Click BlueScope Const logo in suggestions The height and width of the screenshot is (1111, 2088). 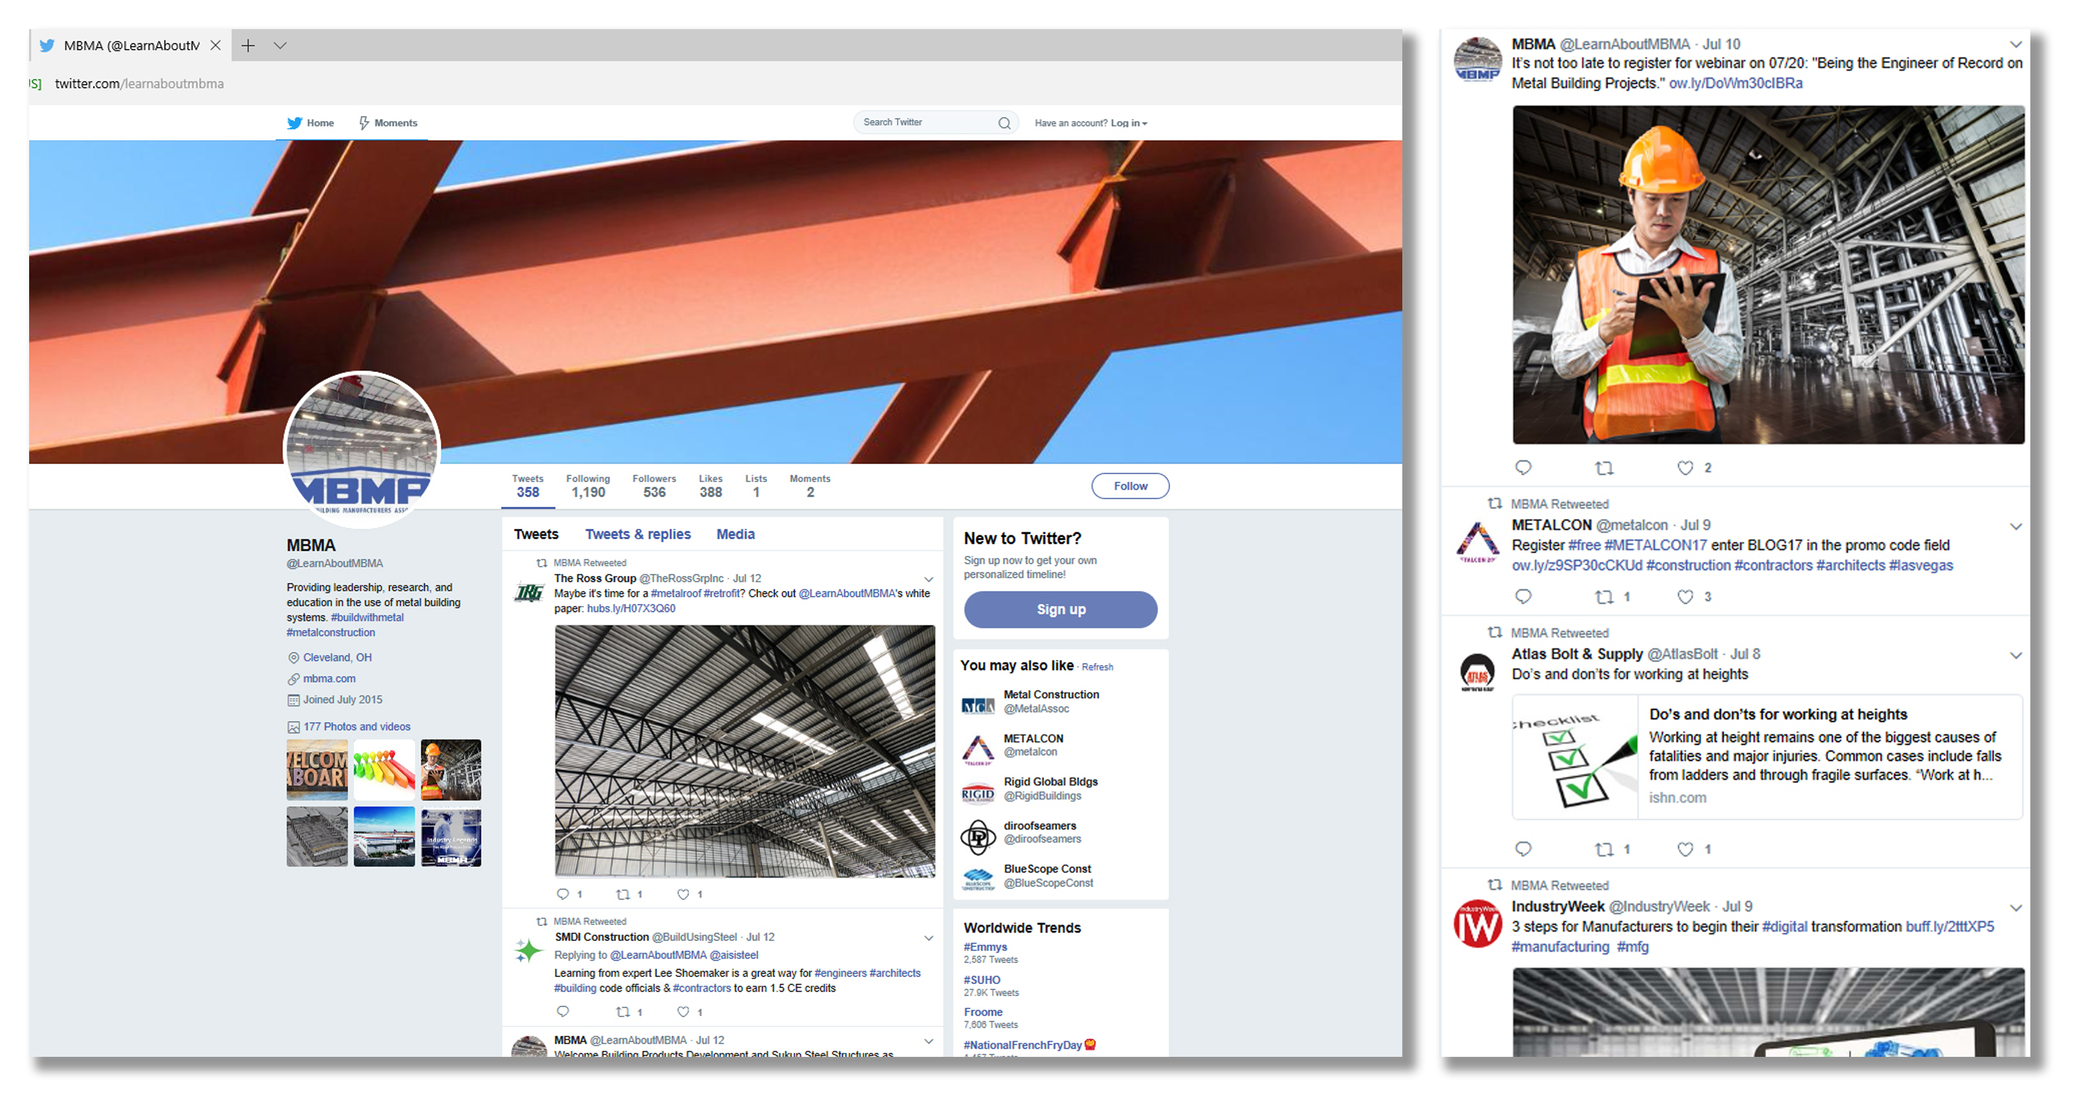(978, 879)
